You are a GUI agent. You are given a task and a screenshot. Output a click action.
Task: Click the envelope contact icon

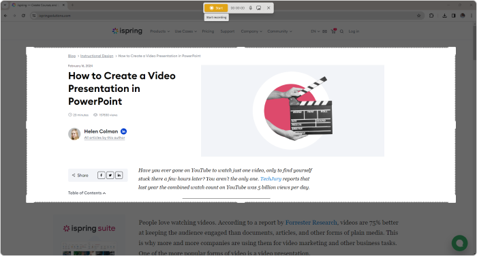coord(324,31)
